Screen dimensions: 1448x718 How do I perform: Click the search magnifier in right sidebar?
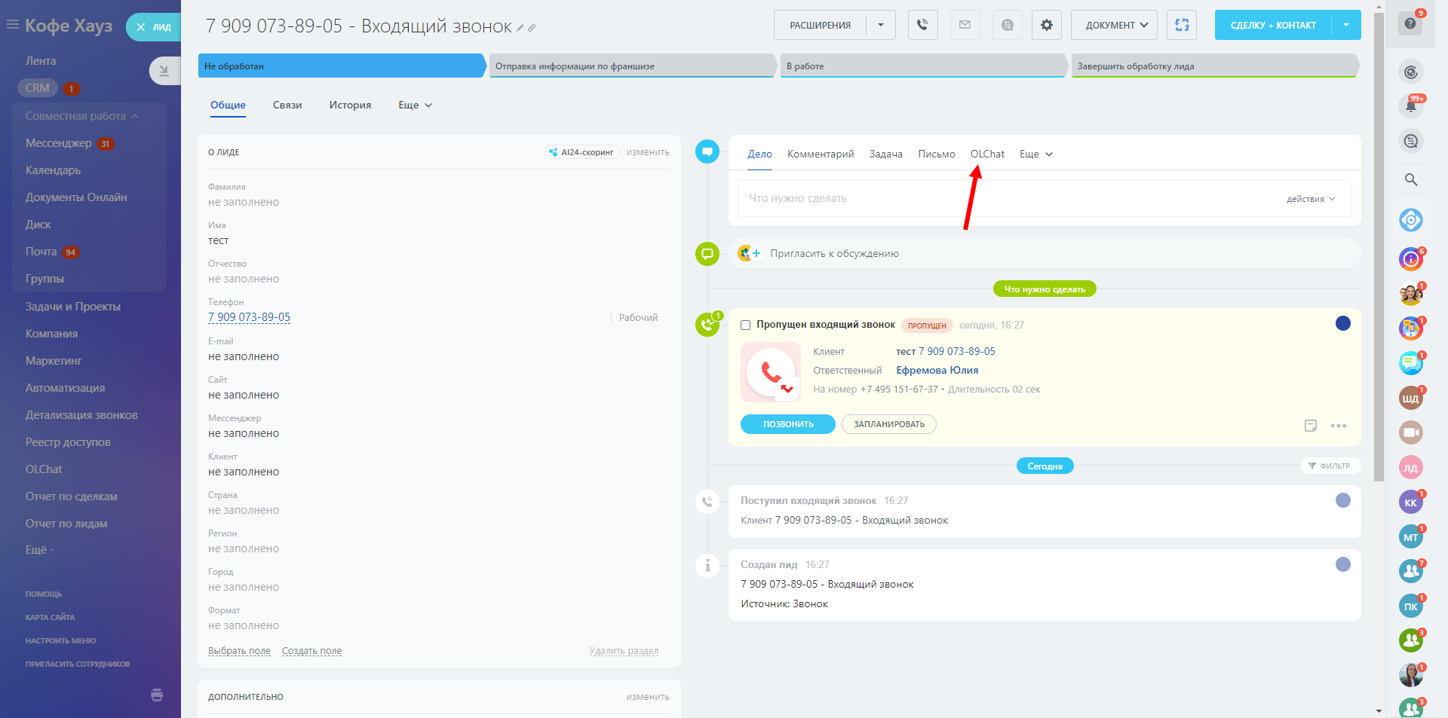tap(1410, 179)
